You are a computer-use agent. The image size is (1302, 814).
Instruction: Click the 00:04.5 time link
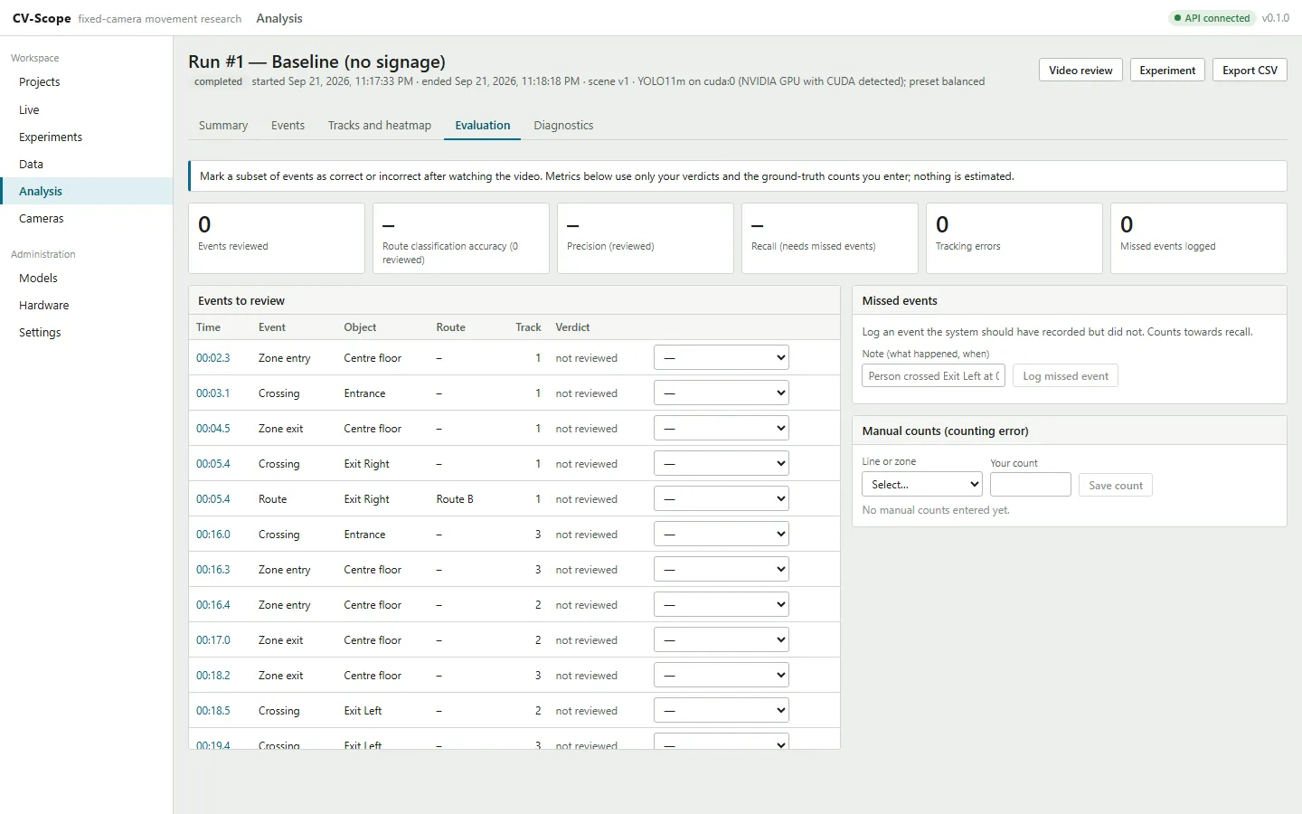(213, 429)
